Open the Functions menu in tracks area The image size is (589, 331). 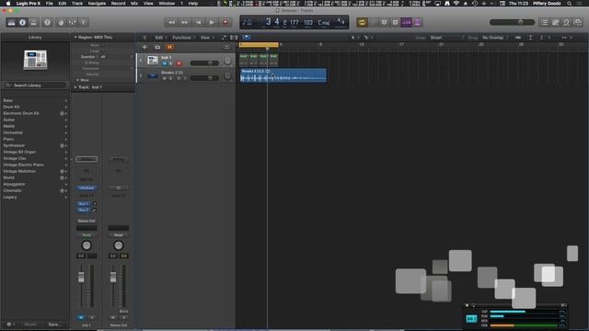(183, 38)
